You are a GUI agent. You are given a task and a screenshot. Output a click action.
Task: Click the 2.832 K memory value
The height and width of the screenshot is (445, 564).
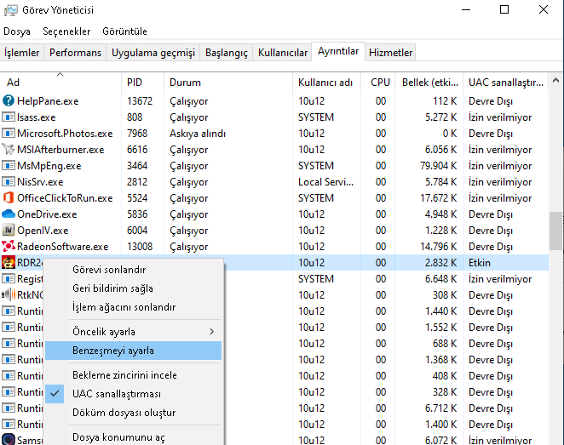click(441, 263)
